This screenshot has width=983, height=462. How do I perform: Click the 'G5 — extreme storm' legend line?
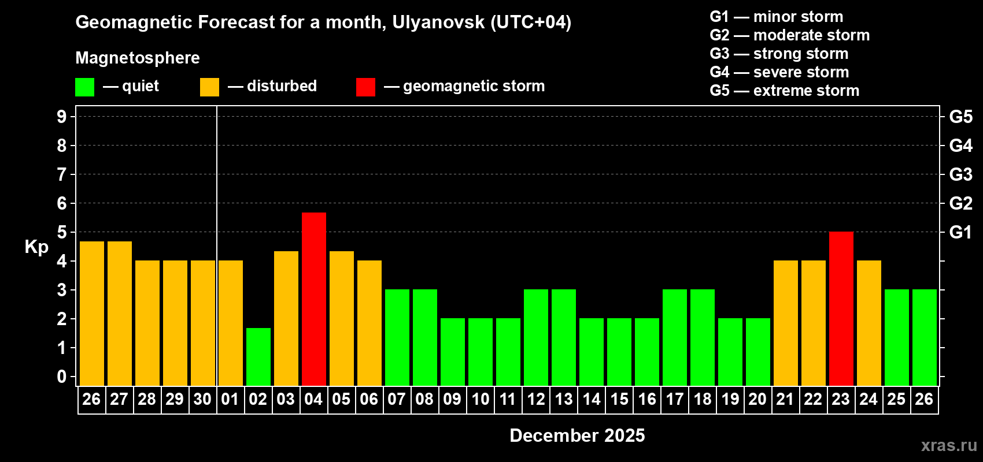784,91
